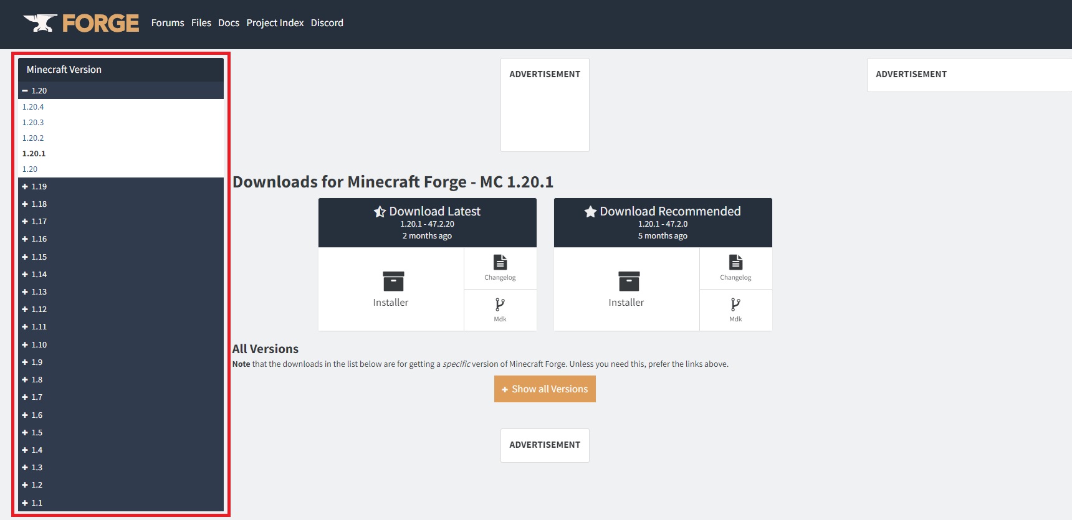
Task: Select Minecraft version 1.20.4
Action: (33, 107)
